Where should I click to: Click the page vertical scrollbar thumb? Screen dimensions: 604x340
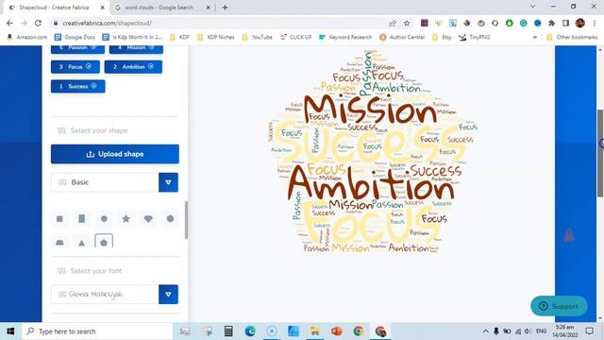[600, 153]
